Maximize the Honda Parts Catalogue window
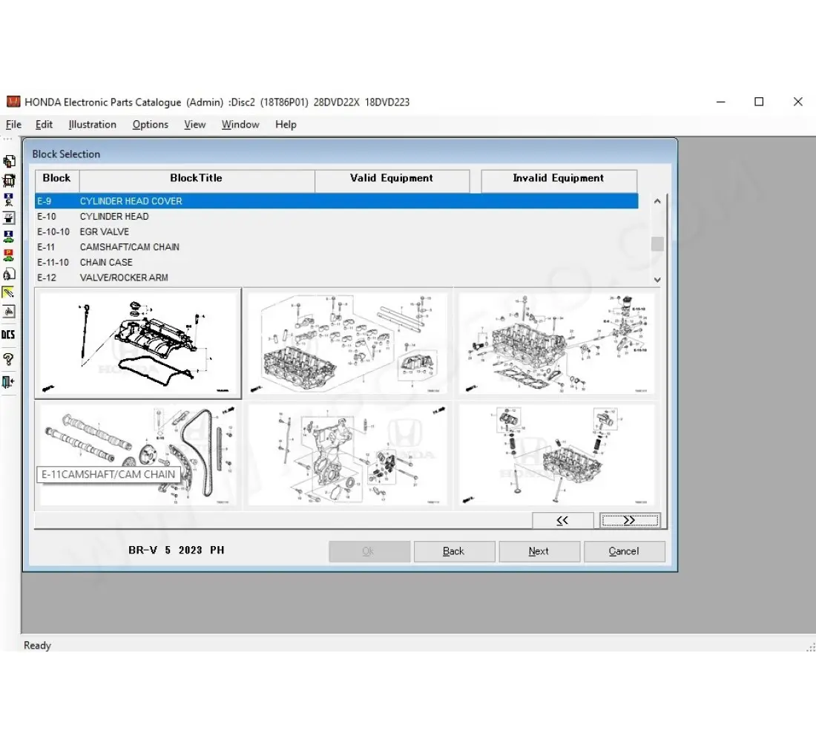 [760, 102]
